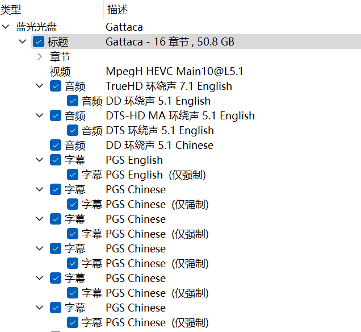Select the 章节 row label
361x332 pixels.
[60, 57]
